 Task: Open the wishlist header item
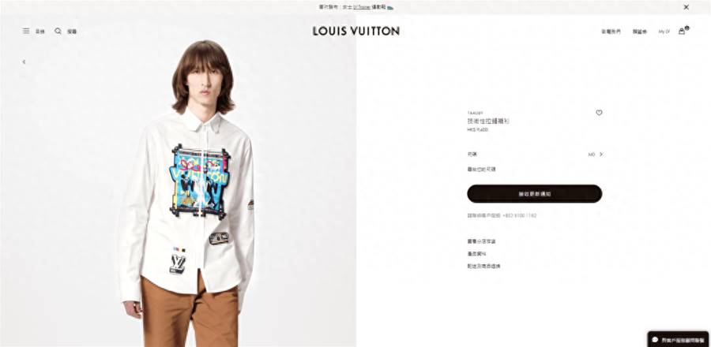(x=640, y=32)
